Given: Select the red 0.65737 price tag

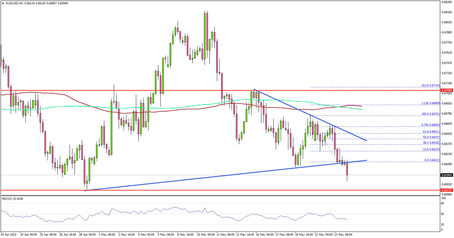Looking at the screenshot, I should tap(446, 190).
